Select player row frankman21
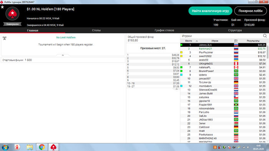 (x=223, y=49)
